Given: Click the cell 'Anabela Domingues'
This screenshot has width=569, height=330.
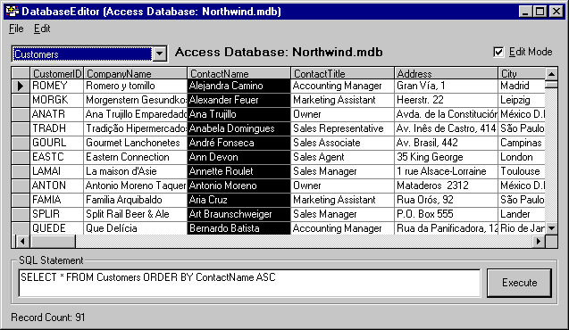Looking at the screenshot, I should (238, 128).
